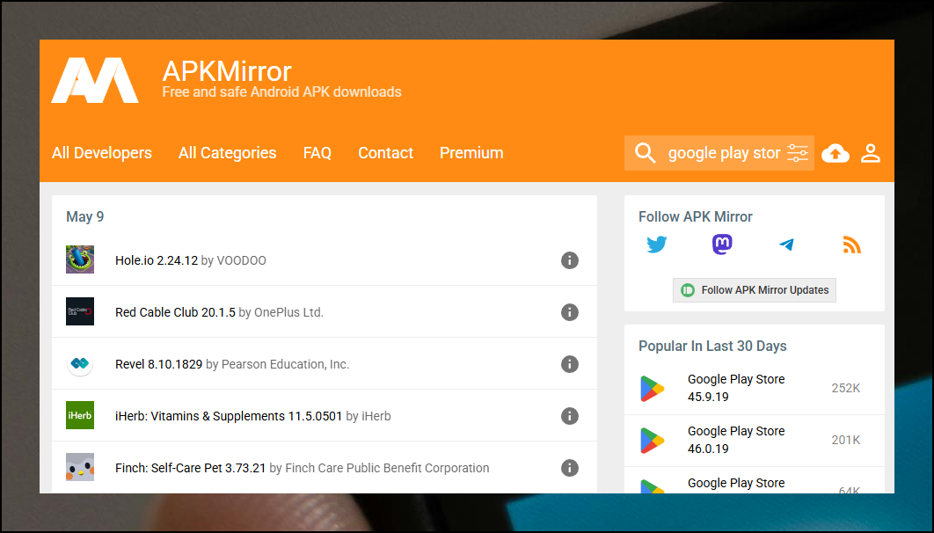Click the Follow APK Mirror heading
This screenshot has height=533, width=934.
coord(695,216)
